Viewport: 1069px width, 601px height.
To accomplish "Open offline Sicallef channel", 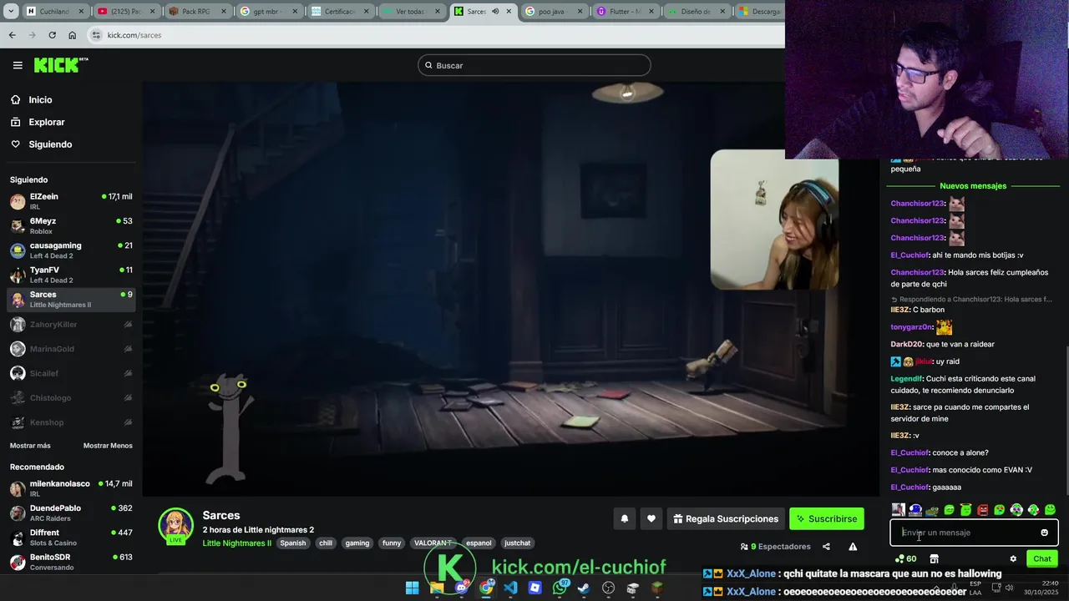I will click(x=71, y=373).
